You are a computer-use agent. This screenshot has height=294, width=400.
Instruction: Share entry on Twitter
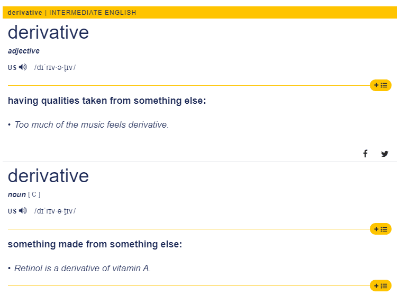pos(385,154)
